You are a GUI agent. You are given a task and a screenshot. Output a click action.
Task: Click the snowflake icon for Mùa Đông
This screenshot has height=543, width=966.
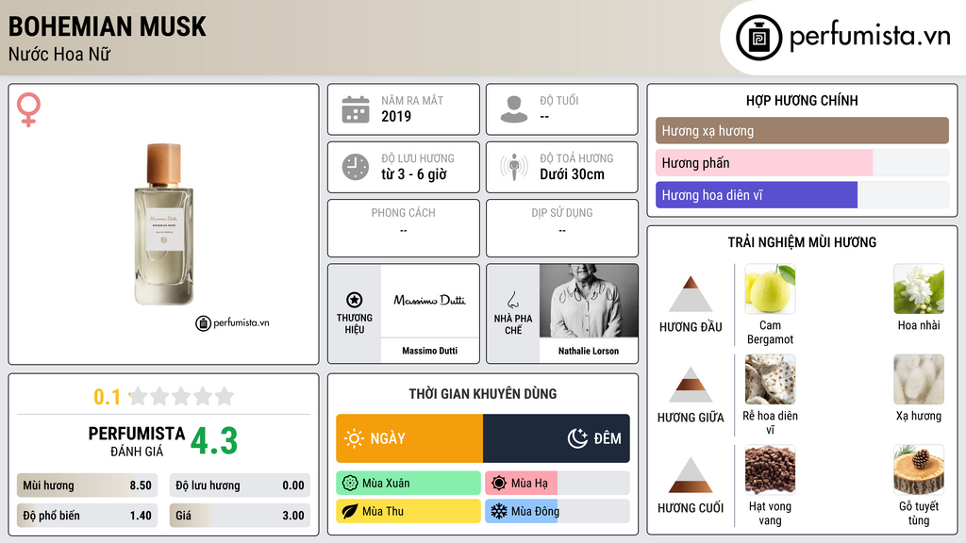(499, 511)
